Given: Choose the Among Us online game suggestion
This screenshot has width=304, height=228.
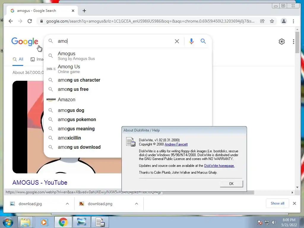Looking at the screenshot, I should (128, 69).
